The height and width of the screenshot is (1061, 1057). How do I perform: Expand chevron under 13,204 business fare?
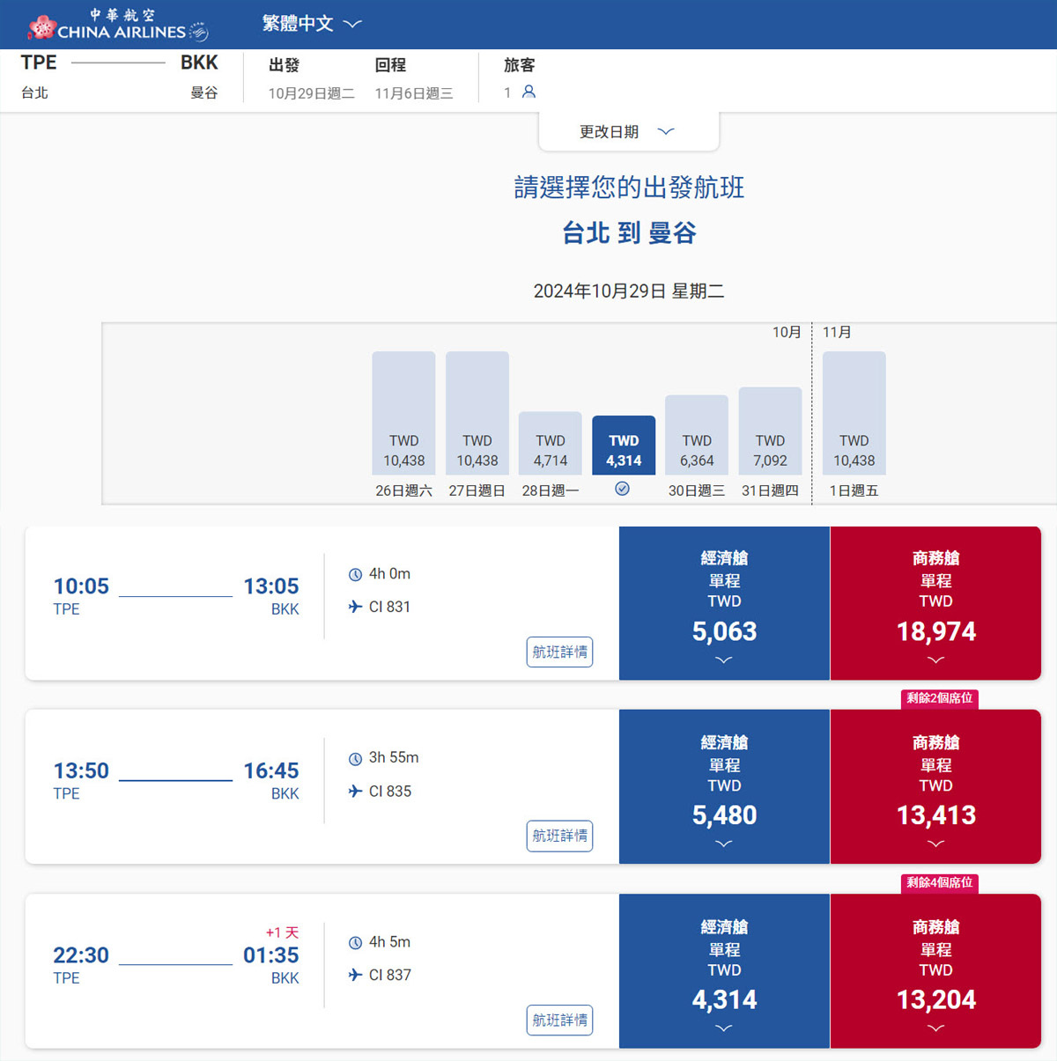935,1028
